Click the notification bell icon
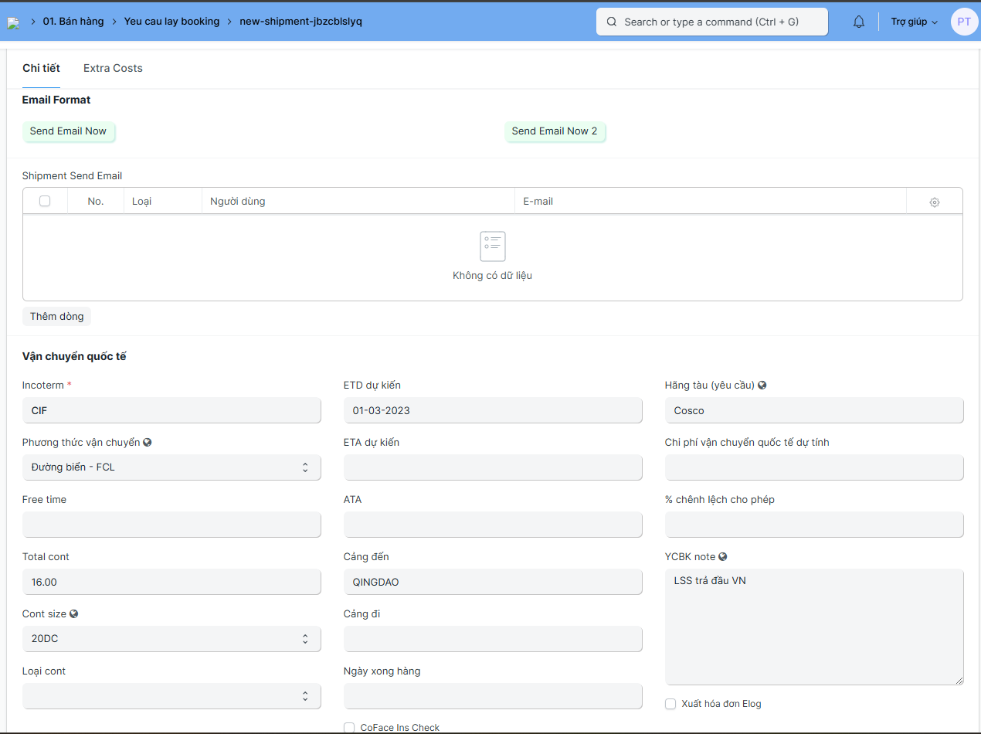981x734 pixels. coord(859,22)
